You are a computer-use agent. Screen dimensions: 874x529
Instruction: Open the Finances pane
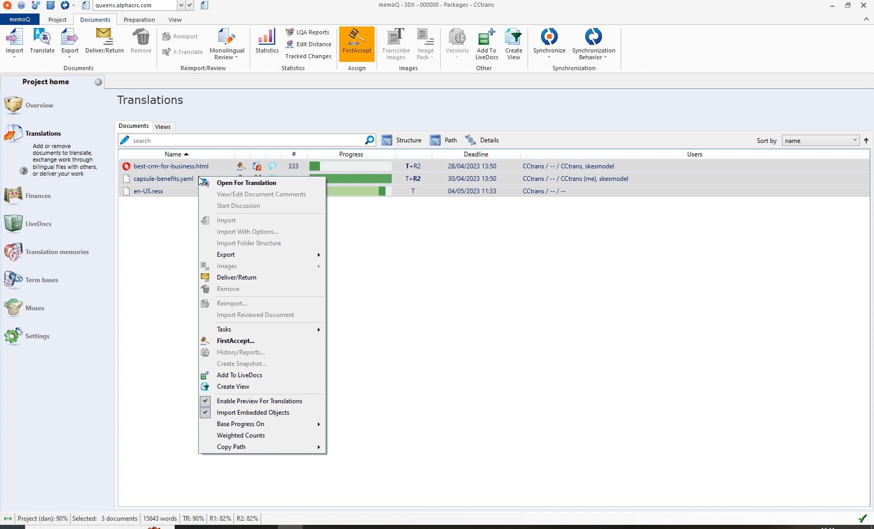click(28, 196)
